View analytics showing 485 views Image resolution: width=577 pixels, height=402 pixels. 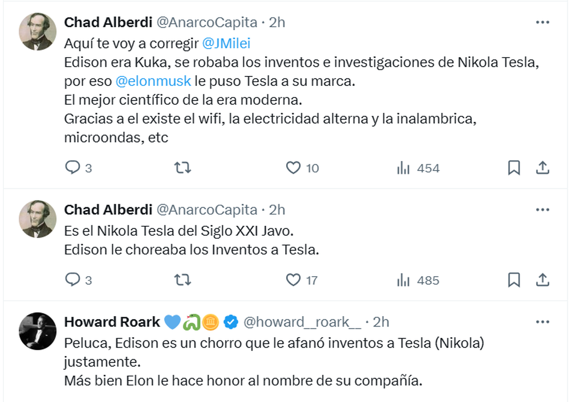point(418,280)
